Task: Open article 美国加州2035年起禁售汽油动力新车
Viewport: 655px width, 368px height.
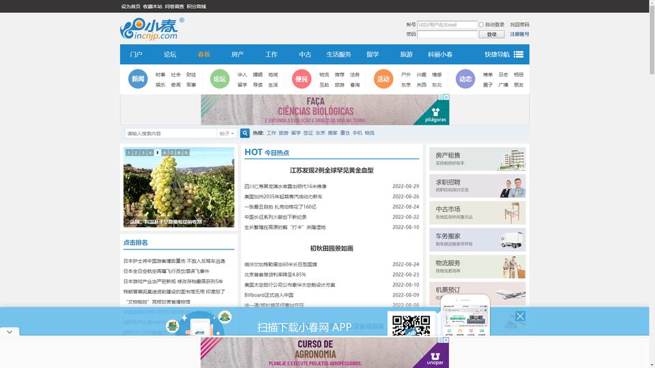Action: pyautogui.click(x=283, y=196)
